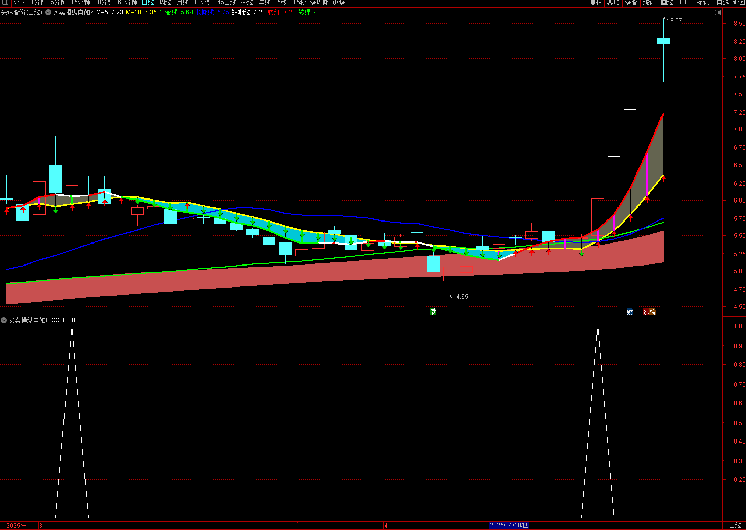Click the MA10: 6.35 indicator value
This screenshot has height=530, width=746.
(x=141, y=12)
